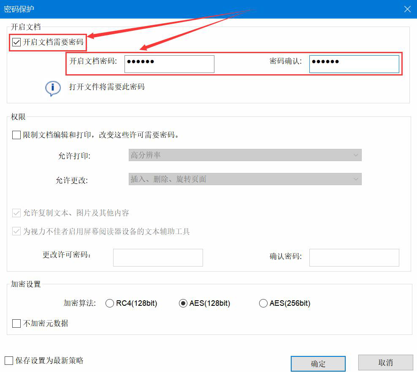Toggle 为视力不佳者启用屏幕阅读器 checkbox

click(x=16, y=231)
